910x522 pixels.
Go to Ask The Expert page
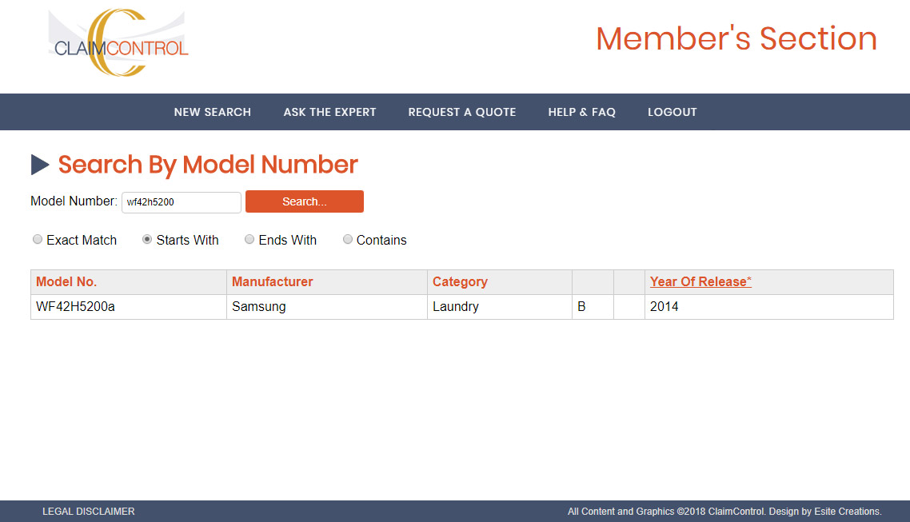tap(329, 112)
